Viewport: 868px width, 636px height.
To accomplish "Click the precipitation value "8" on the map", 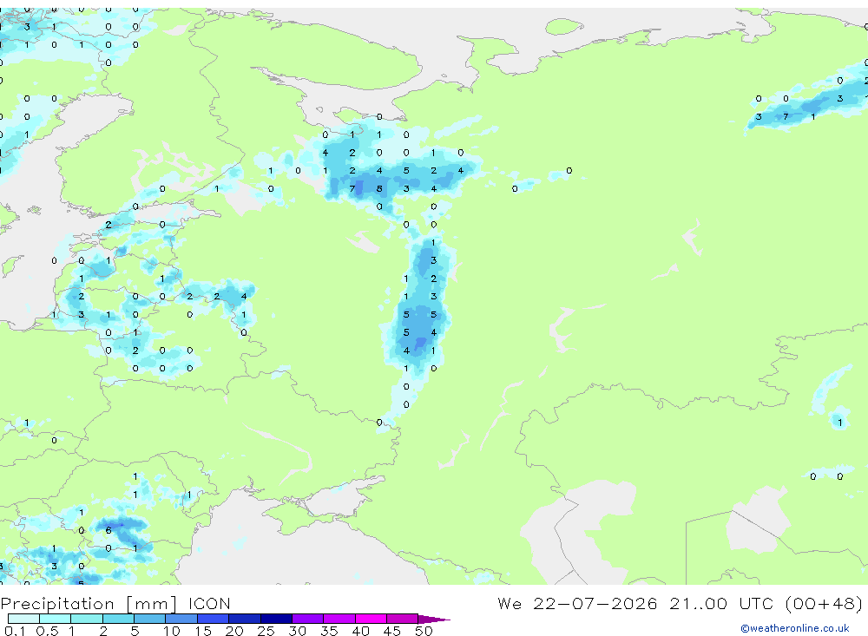I will pyautogui.click(x=379, y=189).
